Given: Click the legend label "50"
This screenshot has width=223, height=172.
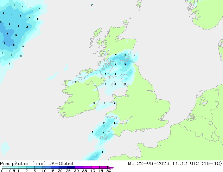Looking at the screenshot, I should tap(109, 171).
